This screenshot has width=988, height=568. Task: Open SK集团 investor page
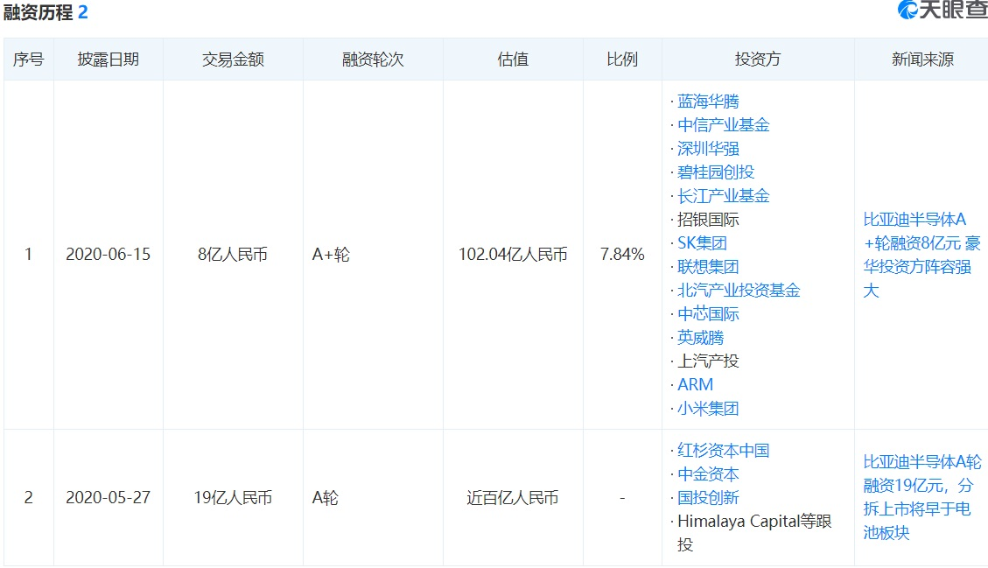tap(702, 243)
